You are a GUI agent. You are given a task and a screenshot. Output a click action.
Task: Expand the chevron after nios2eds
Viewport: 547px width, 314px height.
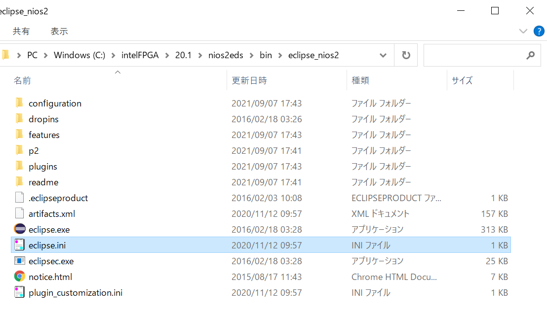251,55
